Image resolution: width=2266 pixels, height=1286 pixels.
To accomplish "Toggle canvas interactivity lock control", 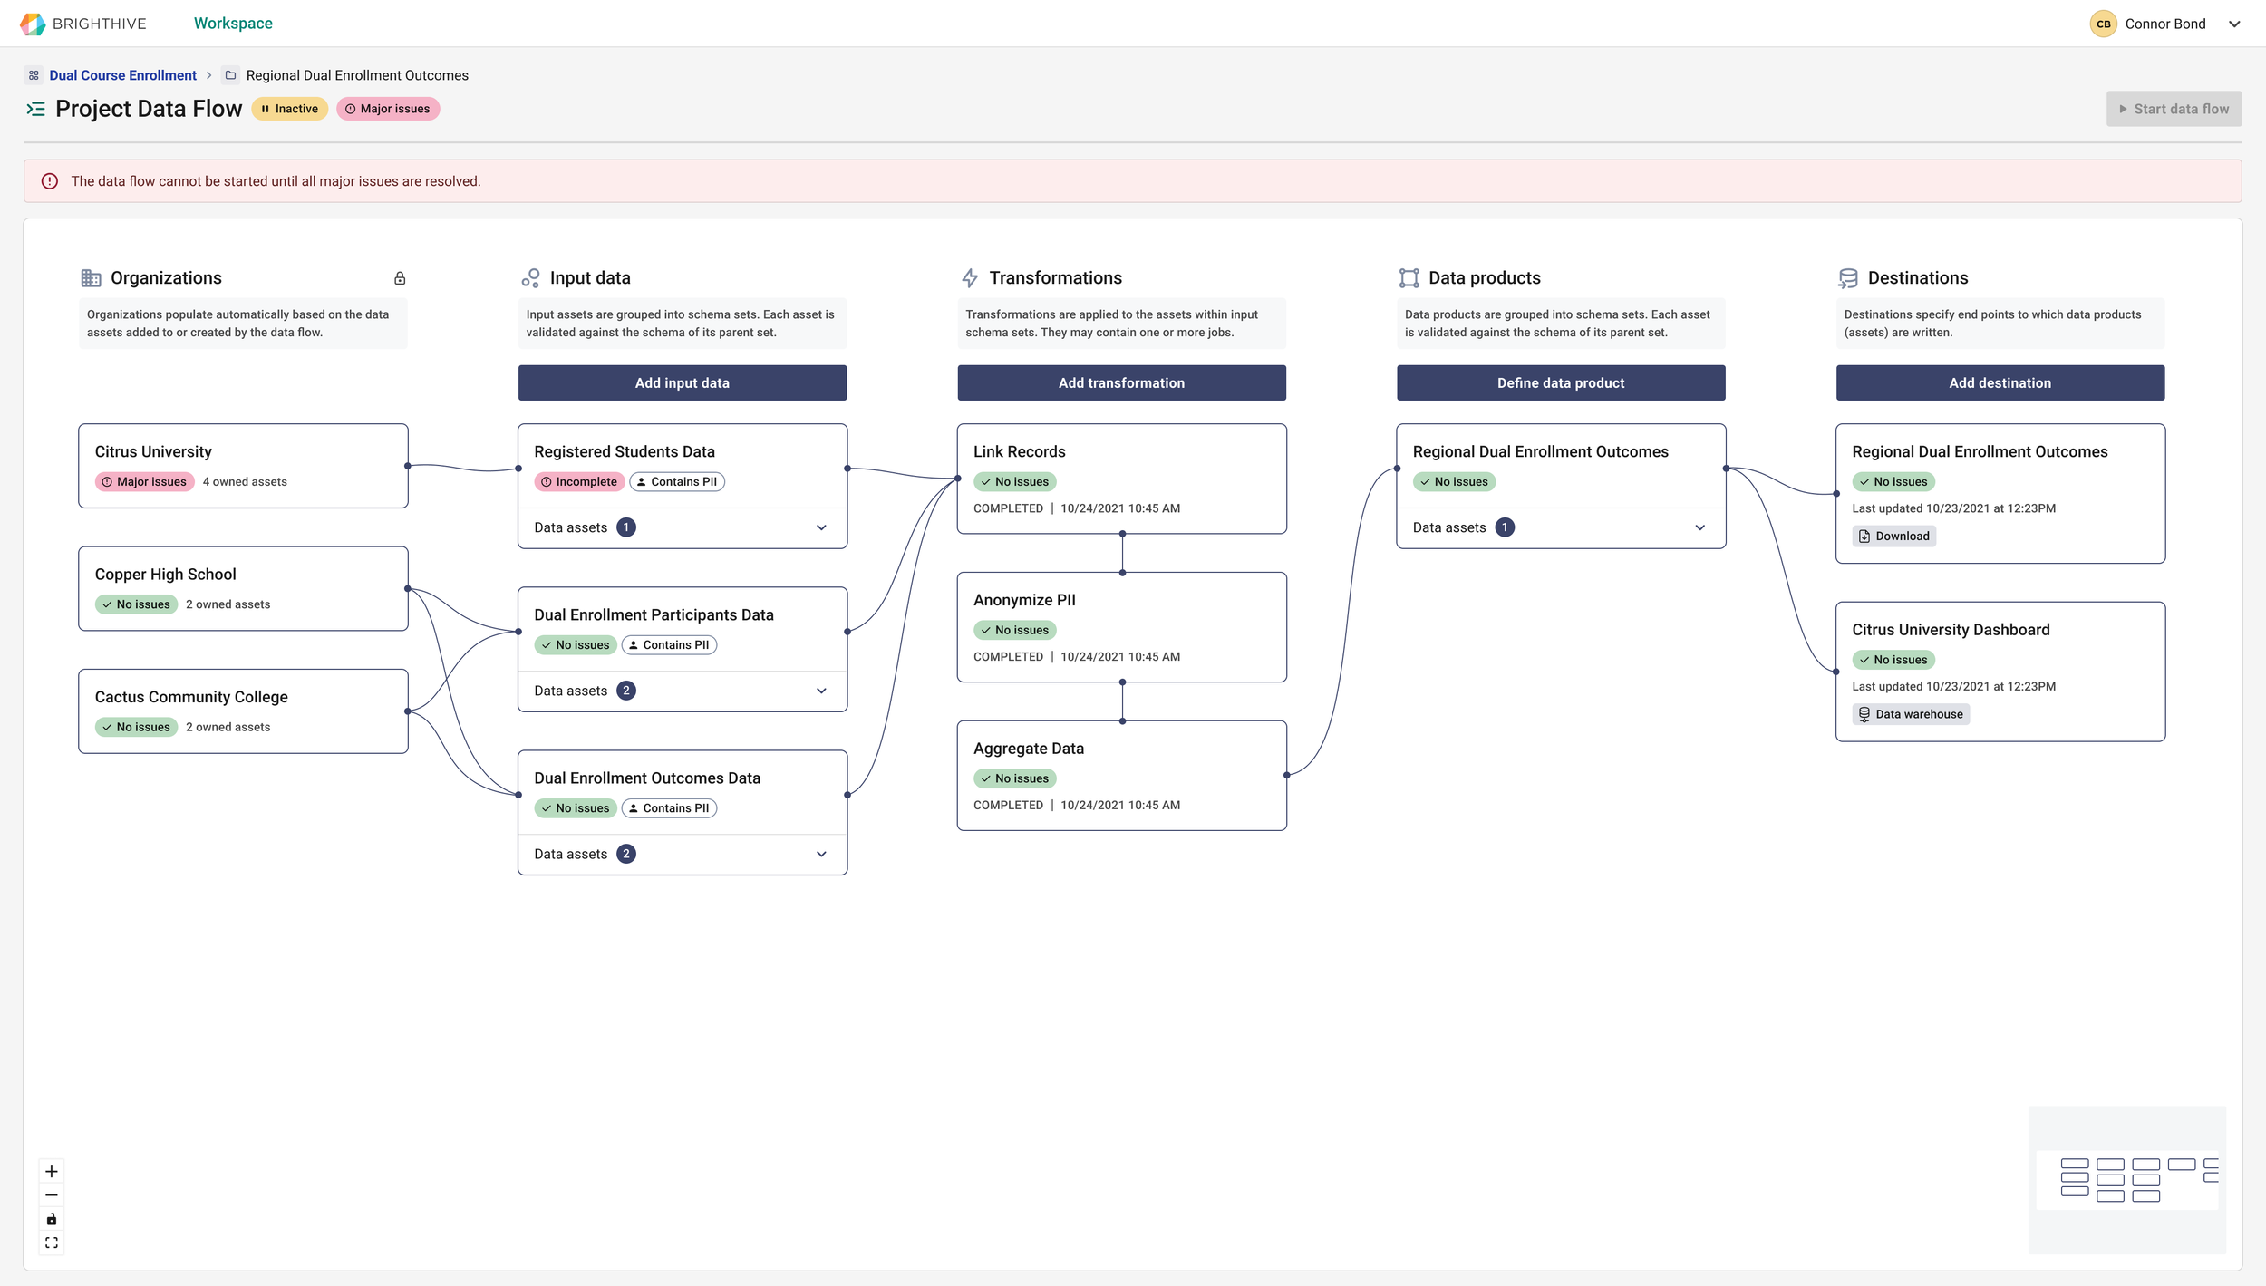I will click(x=52, y=1219).
